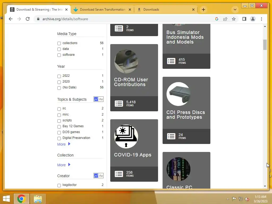Check the software media type filter
Image resolution: width=272 pixels, height=204 pixels.
point(59,55)
